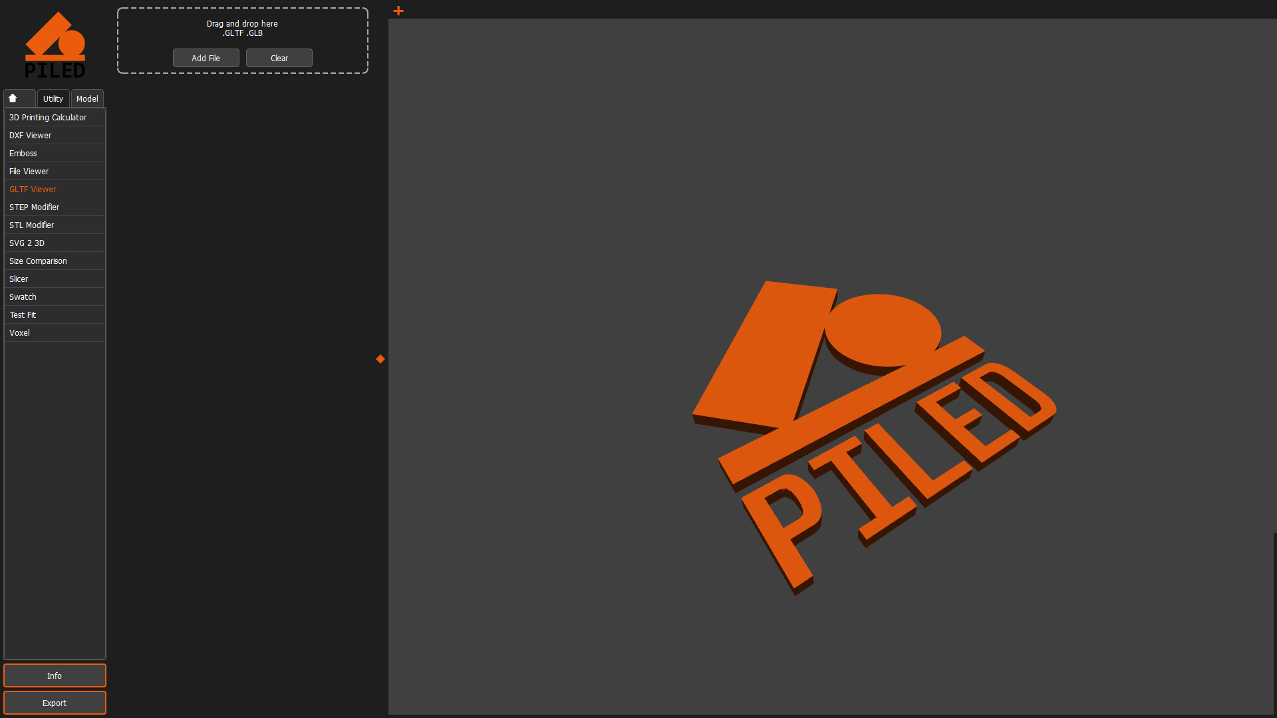This screenshot has width=1277, height=718.
Task: Open the STEP Modifier tool
Action: point(34,207)
